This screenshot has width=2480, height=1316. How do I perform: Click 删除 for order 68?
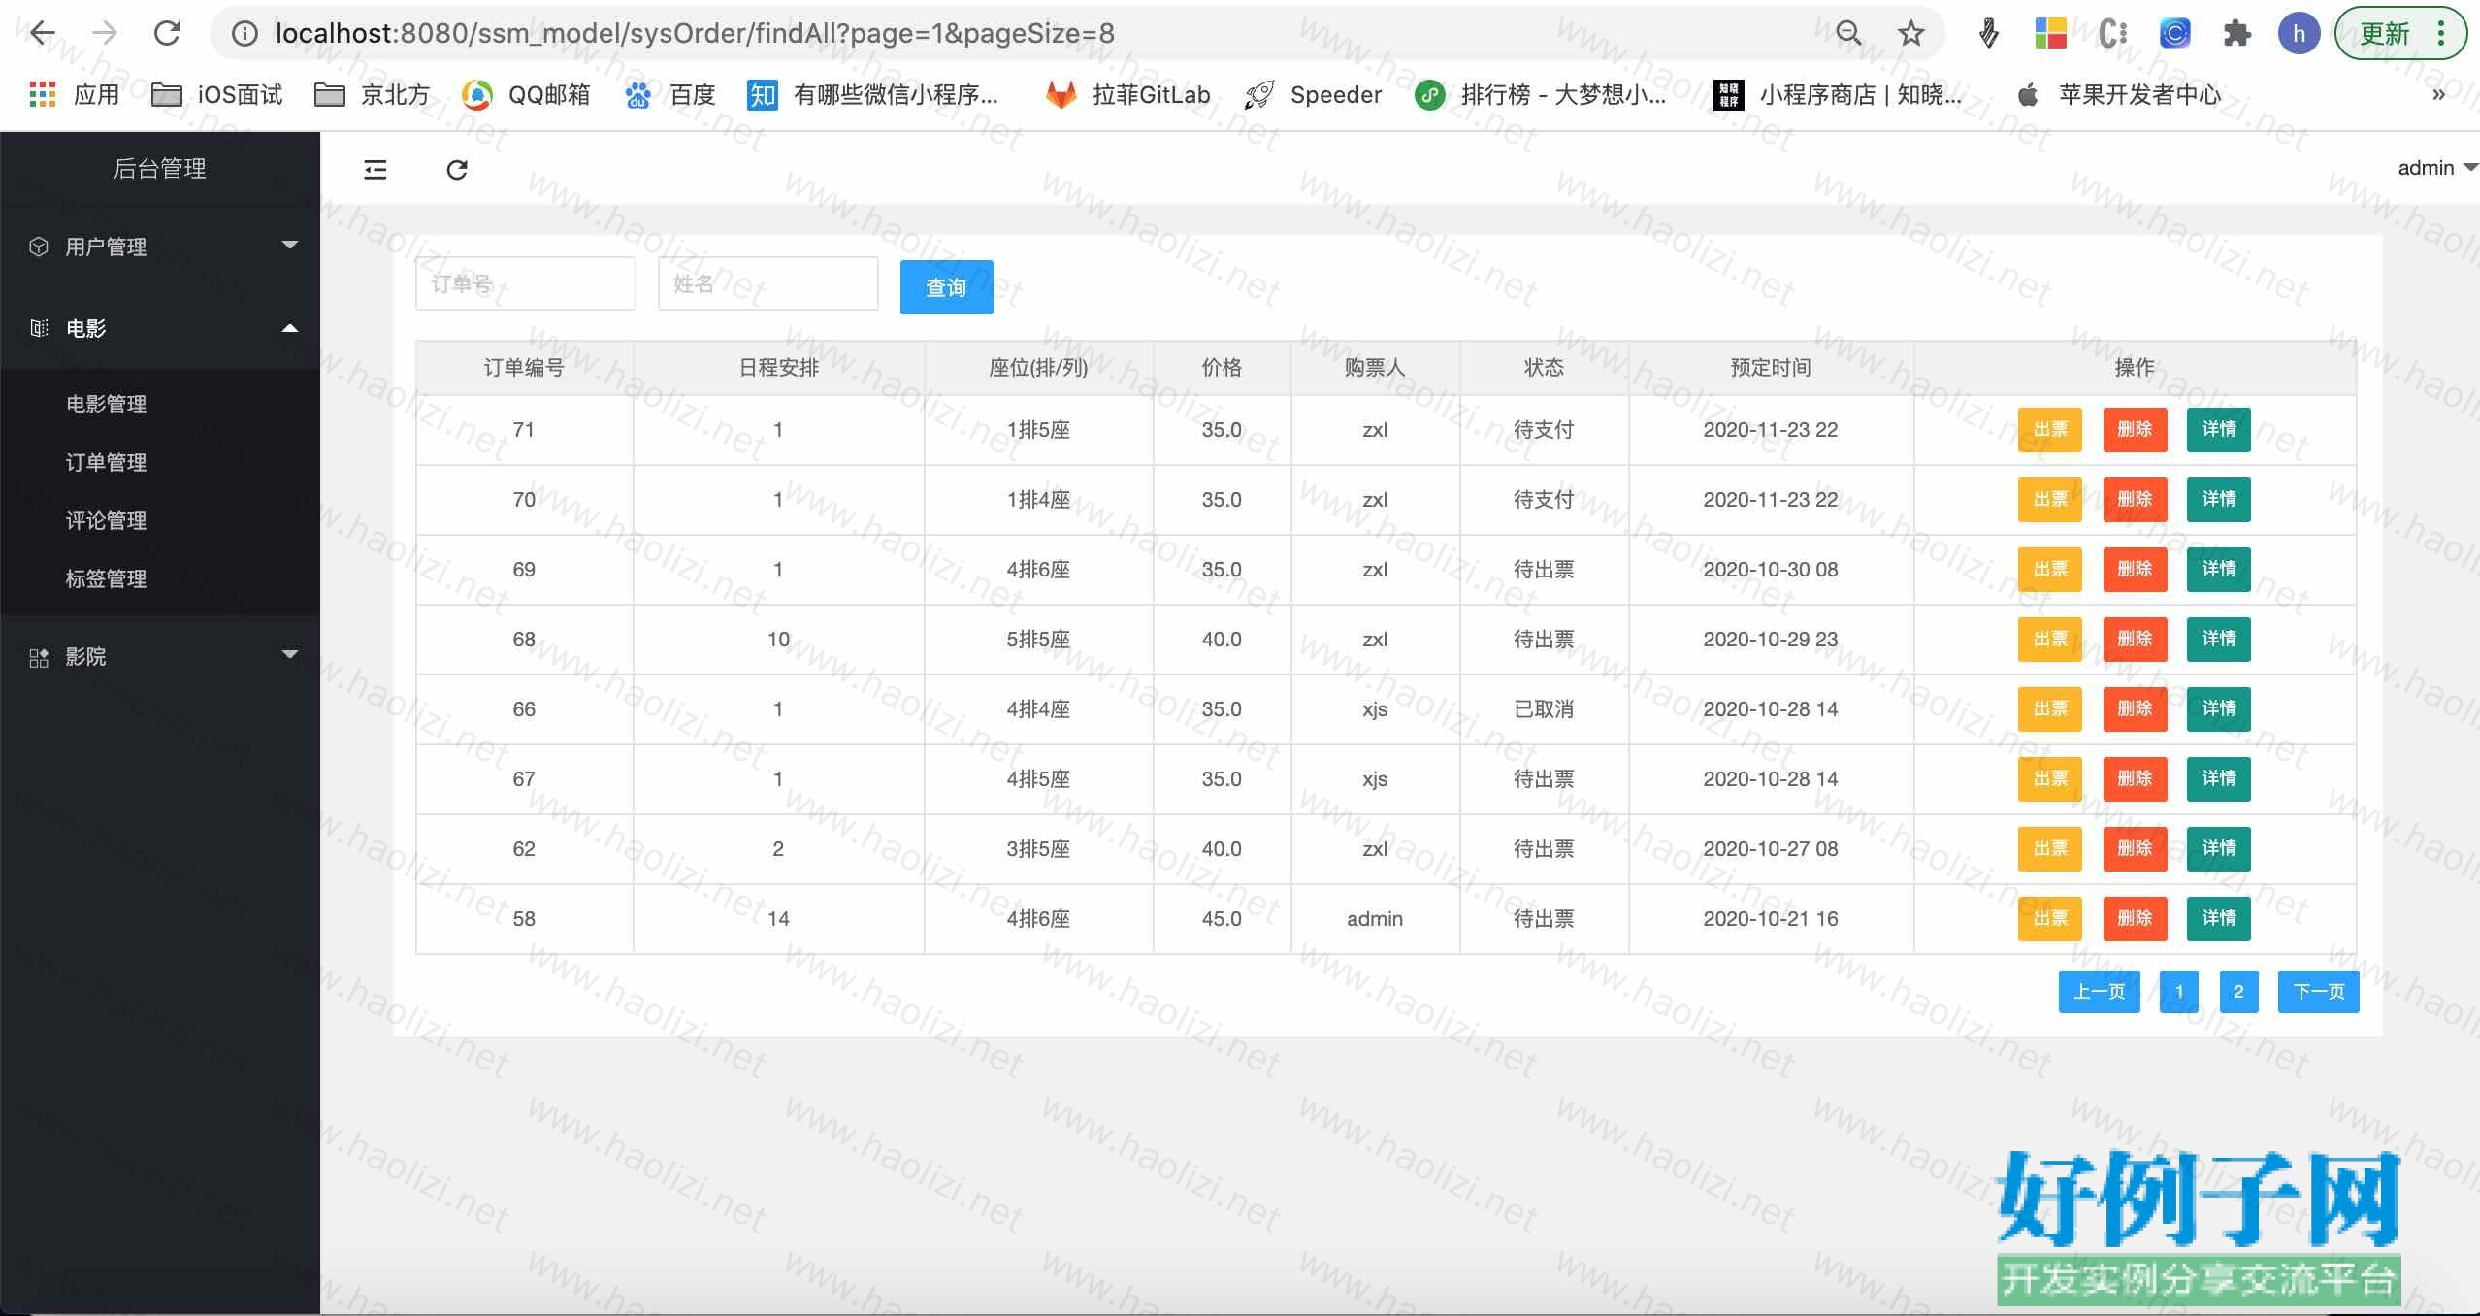point(2134,640)
